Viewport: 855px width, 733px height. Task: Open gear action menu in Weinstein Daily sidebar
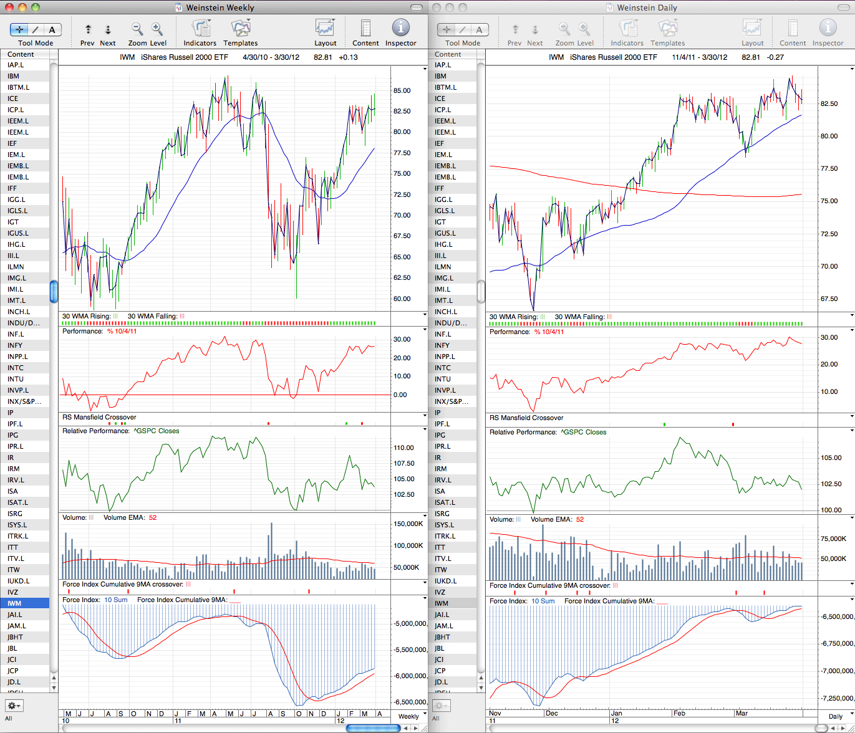pos(441,706)
